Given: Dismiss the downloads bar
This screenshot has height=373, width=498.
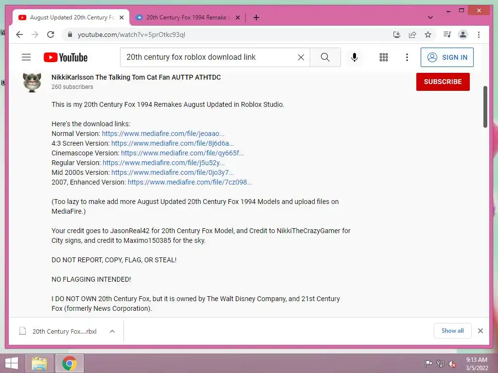Looking at the screenshot, I should pyautogui.click(x=480, y=331).
